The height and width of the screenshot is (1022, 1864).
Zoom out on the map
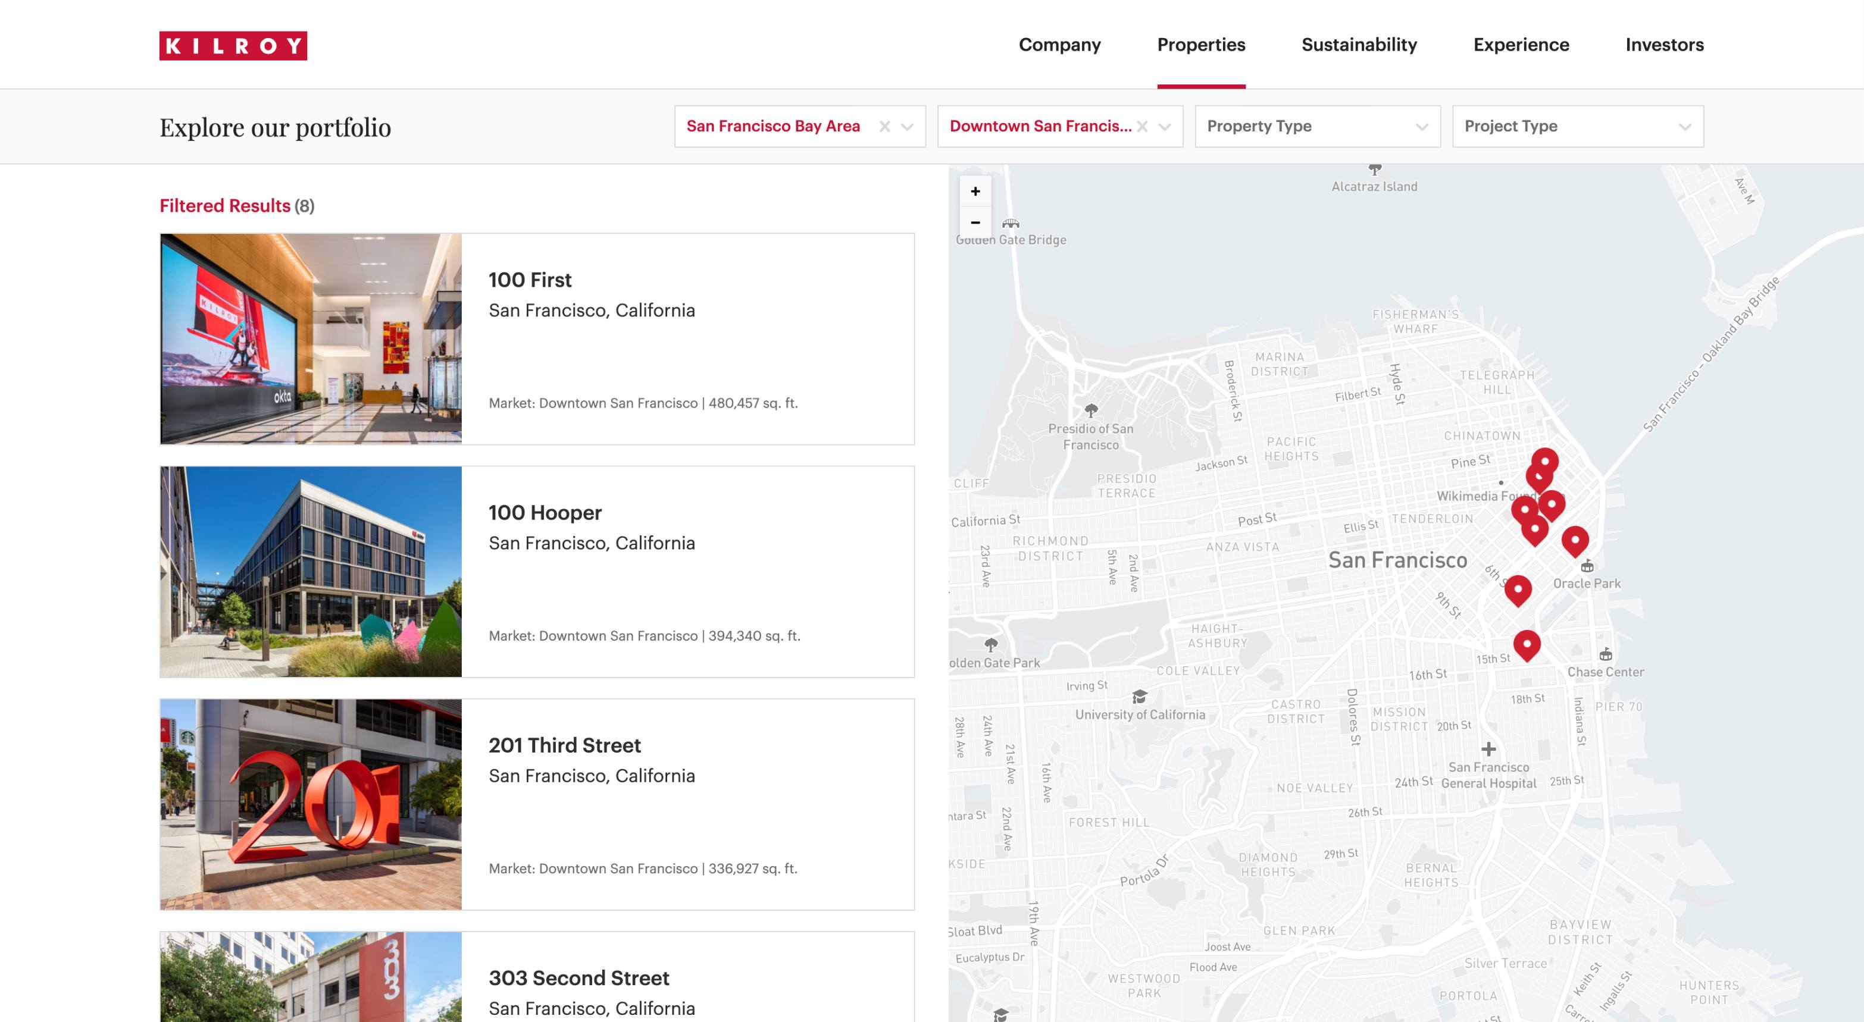(975, 222)
